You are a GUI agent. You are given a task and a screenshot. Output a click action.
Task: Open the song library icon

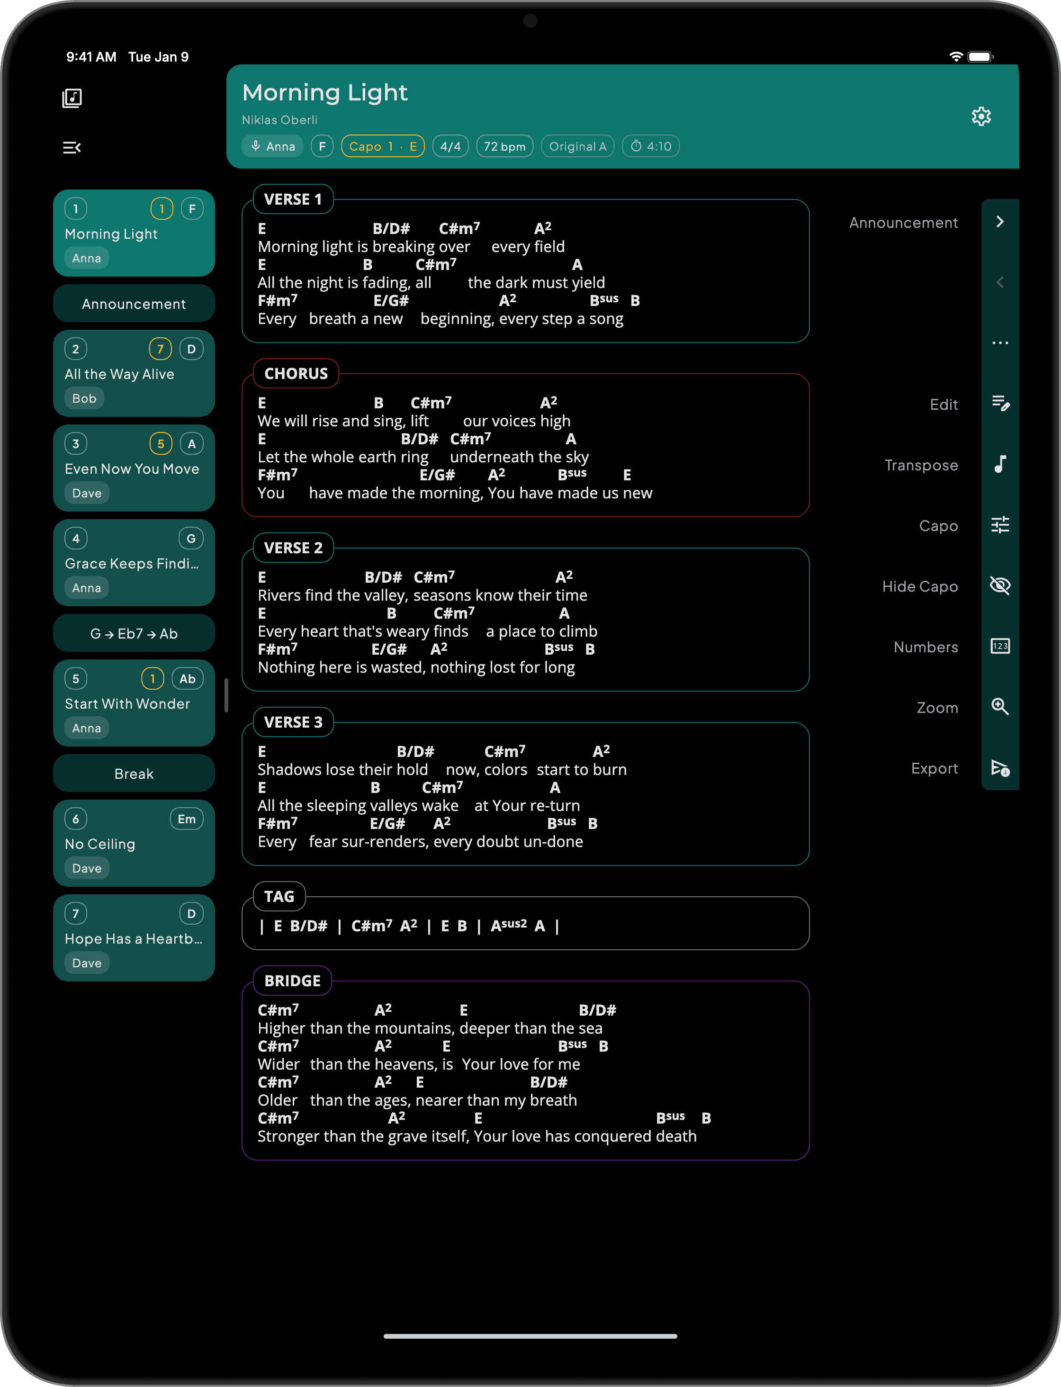72,98
